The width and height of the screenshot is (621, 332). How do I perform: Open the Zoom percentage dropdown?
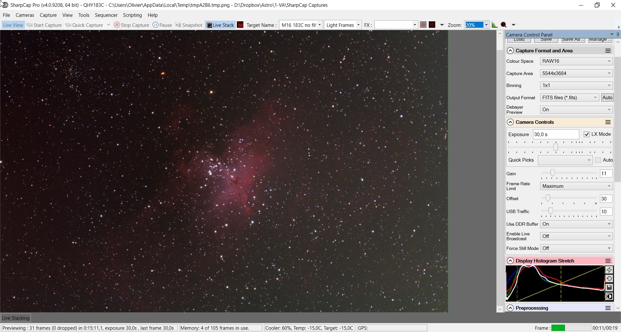click(x=486, y=25)
